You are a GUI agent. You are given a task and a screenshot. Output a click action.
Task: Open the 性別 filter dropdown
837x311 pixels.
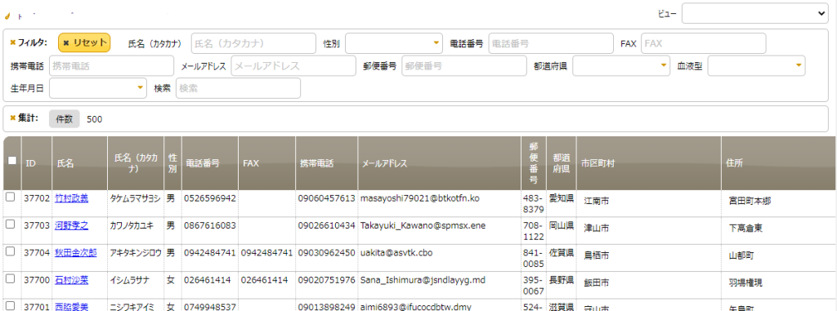tap(395, 43)
